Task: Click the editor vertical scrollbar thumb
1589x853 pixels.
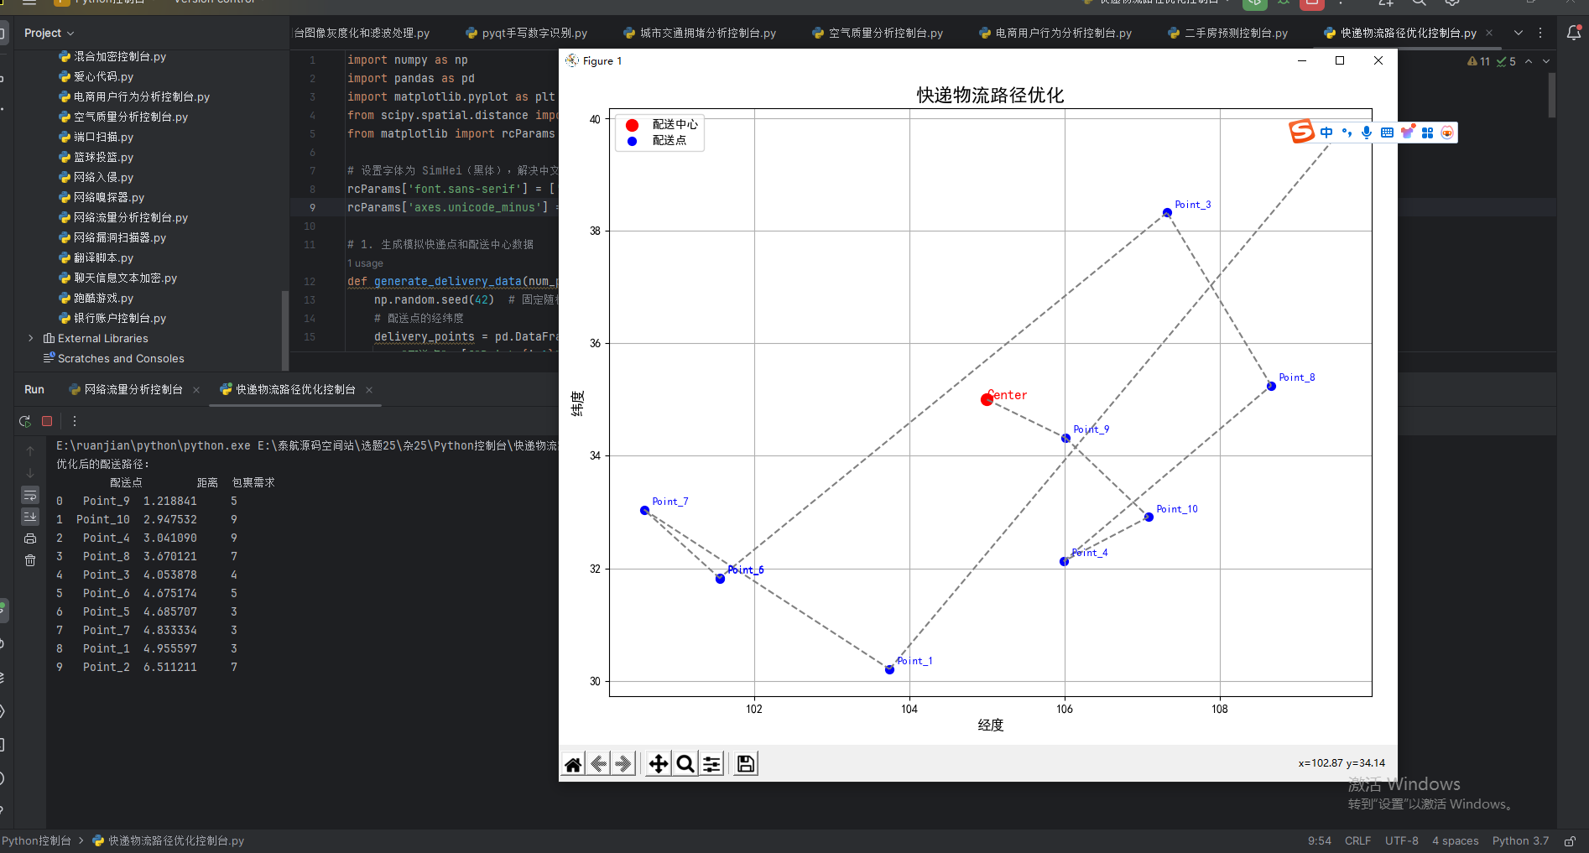Action: [1552, 95]
